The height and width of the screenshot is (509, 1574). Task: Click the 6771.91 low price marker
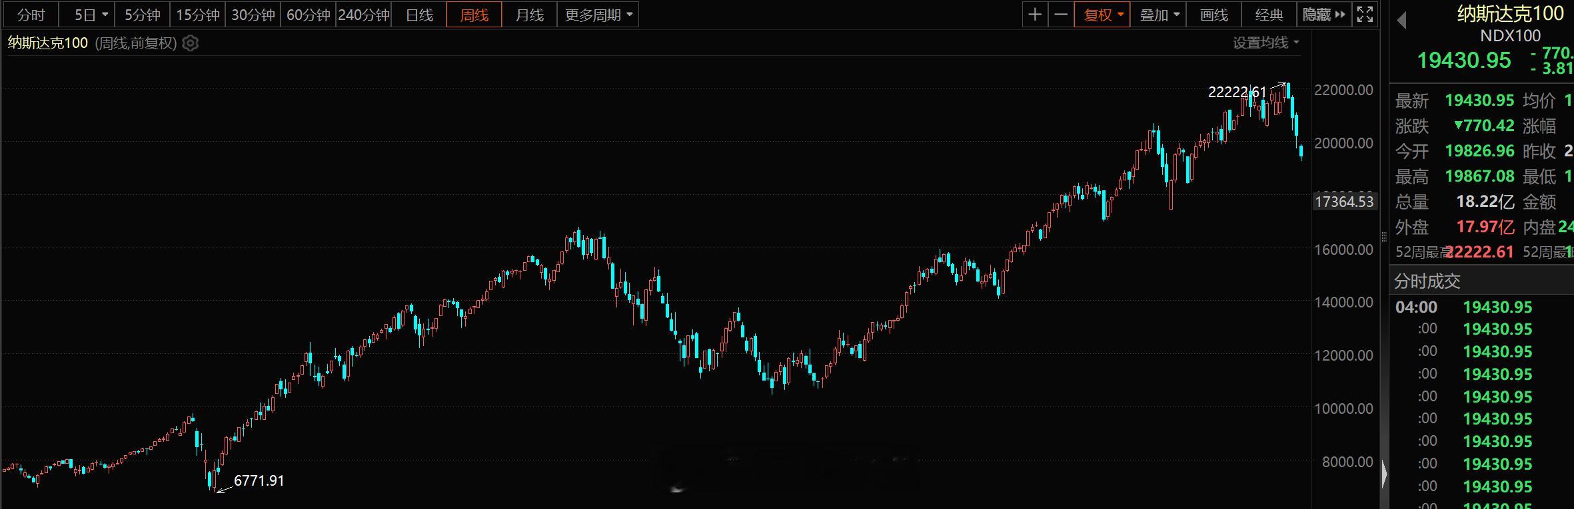tap(259, 481)
